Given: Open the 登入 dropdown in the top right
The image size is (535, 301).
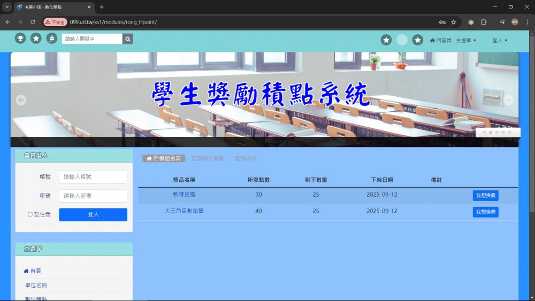Looking at the screenshot, I should [x=499, y=40].
